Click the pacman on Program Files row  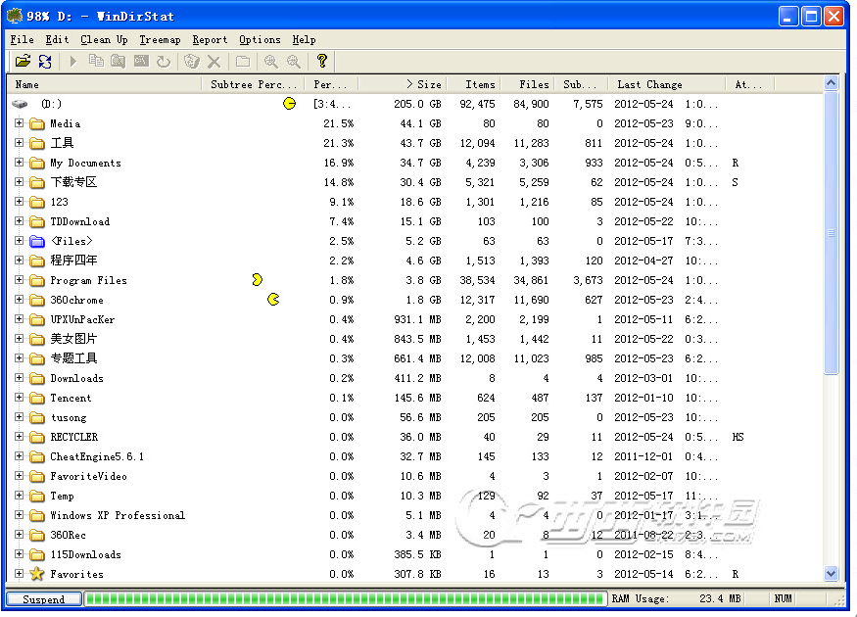pos(257,280)
